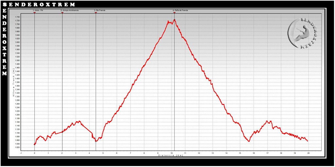Click the red triangle marker for Rio Francia
This screenshot has width=335, height=167.
(x=96, y=13)
